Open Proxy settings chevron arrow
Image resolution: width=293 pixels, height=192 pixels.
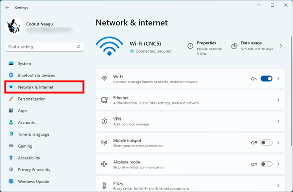pos(279,186)
